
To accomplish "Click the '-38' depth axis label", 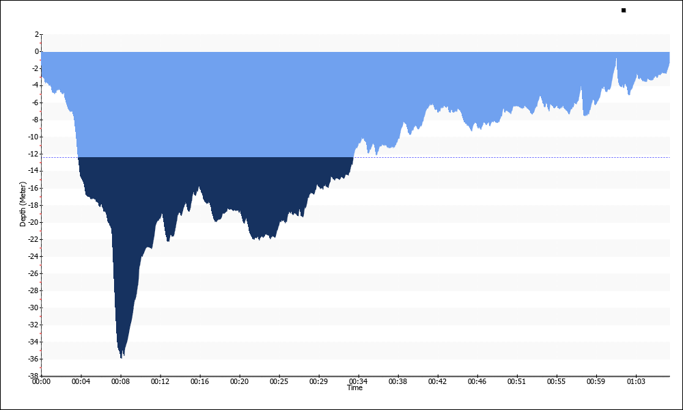I will [34, 375].
